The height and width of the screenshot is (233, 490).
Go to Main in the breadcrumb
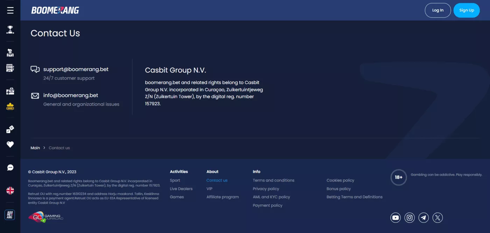(x=35, y=148)
